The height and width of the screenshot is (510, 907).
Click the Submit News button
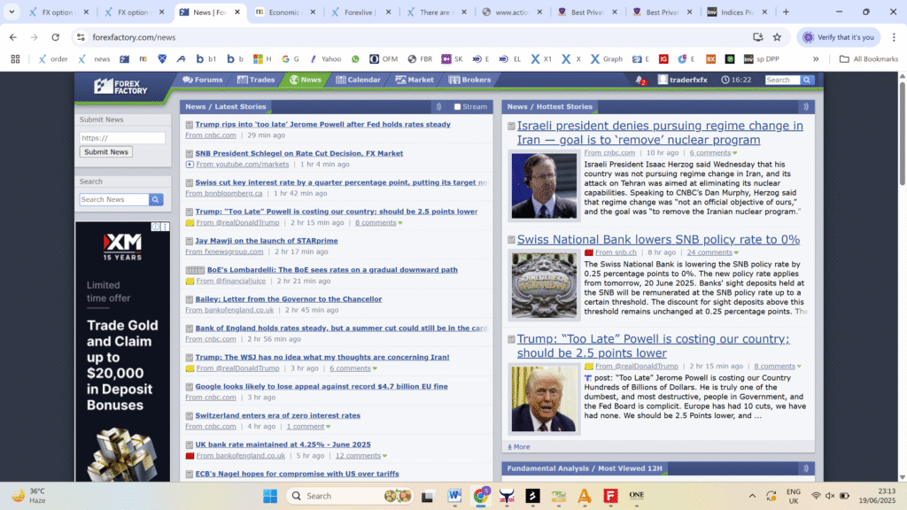[x=106, y=152]
